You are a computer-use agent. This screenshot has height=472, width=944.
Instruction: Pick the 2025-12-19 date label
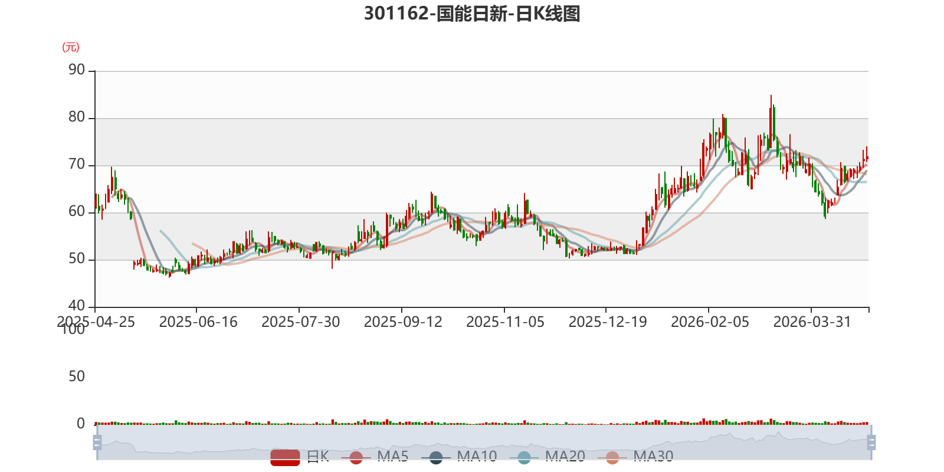coord(608,322)
